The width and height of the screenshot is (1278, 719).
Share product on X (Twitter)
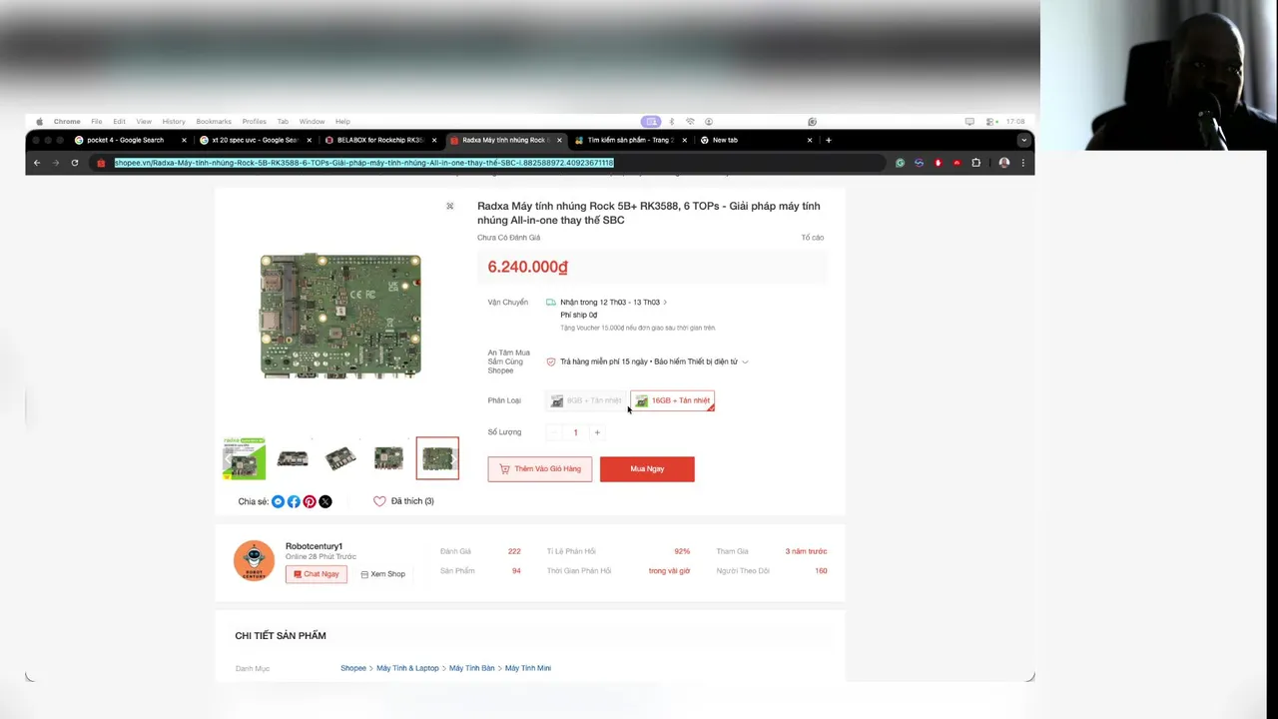[x=325, y=501]
